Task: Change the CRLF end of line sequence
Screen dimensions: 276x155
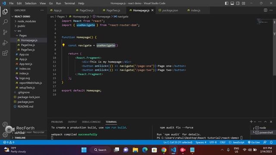Action: (x=223, y=143)
